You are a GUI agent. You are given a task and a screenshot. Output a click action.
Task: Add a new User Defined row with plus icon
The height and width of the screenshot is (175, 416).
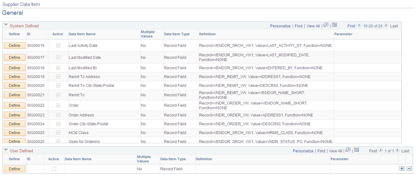tap(402, 169)
